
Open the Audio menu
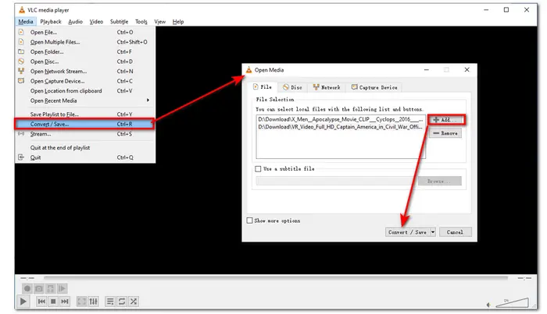coord(75,22)
